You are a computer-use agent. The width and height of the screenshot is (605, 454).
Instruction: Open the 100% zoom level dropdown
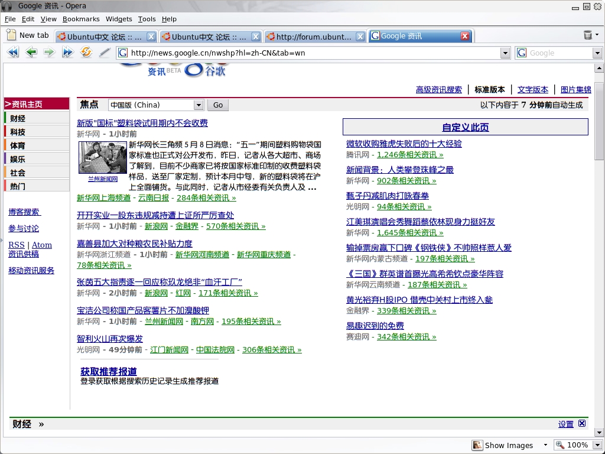pyautogui.click(x=597, y=445)
